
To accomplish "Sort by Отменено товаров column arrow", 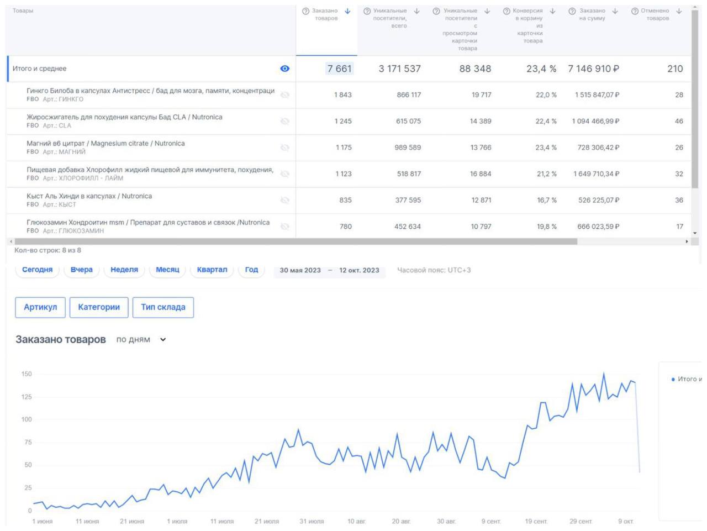I will [679, 11].
